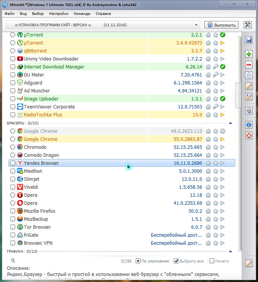The image size is (258, 282).
Task: Click the top-right pencil edit icon in sidebar
Action: click(249, 86)
